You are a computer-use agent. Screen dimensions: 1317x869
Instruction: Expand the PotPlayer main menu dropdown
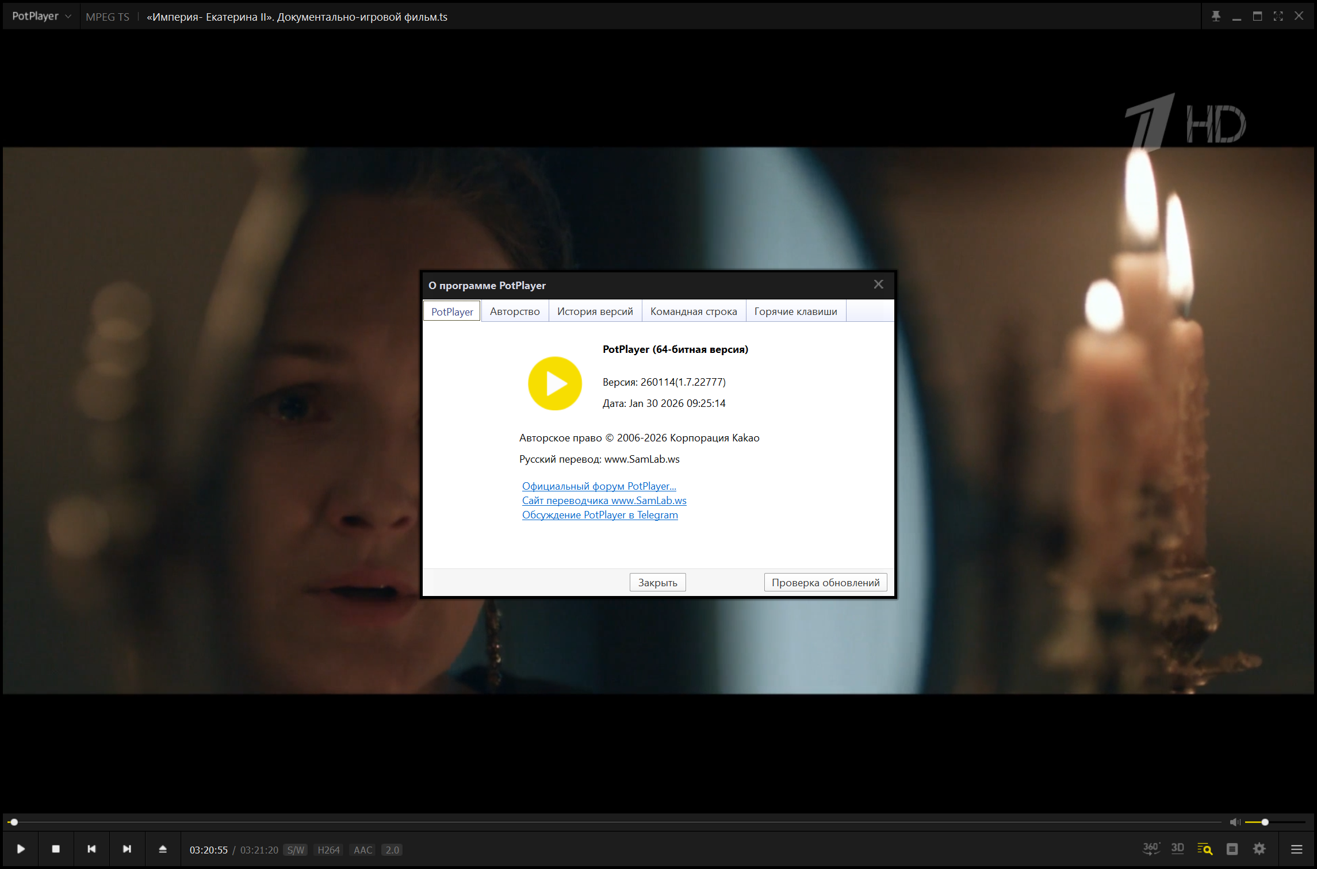point(41,16)
